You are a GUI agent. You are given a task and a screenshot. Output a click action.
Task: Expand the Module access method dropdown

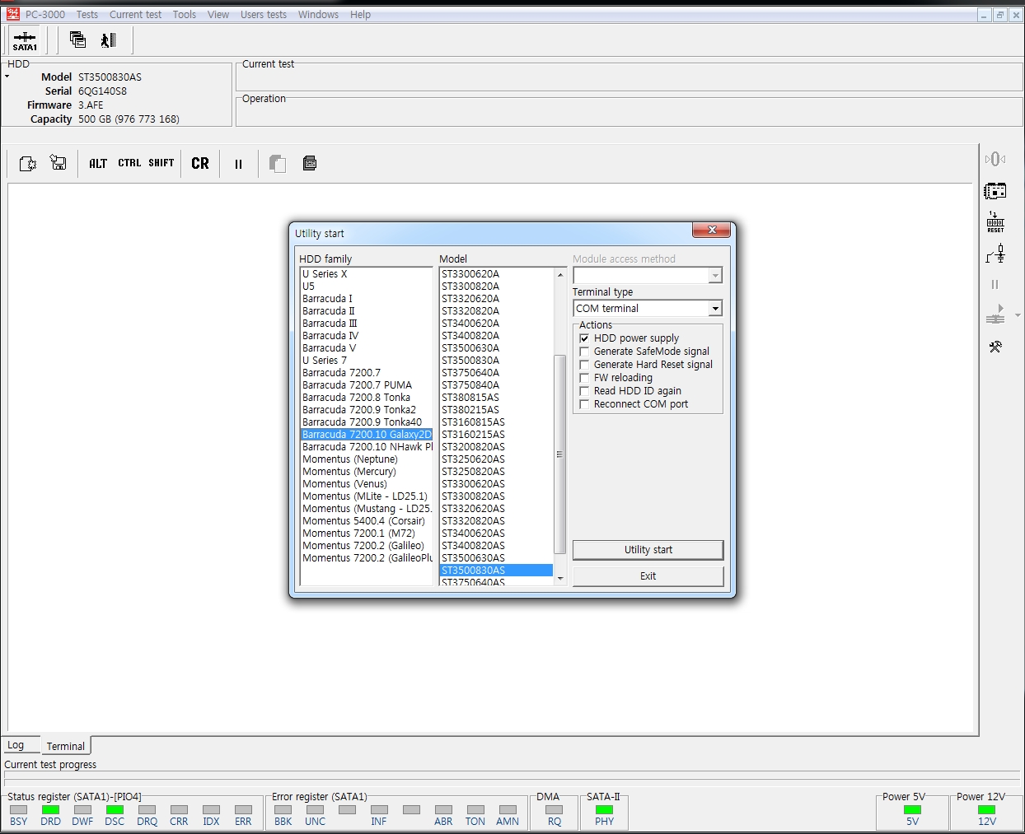[714, 276]
